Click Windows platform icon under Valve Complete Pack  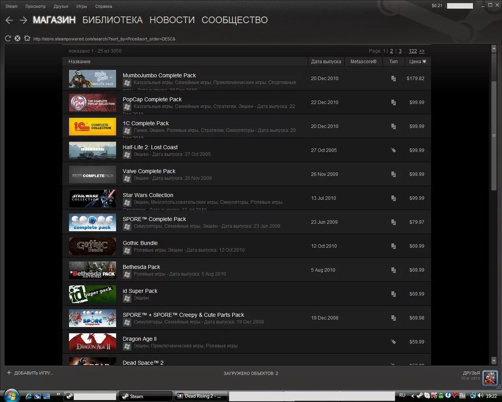point(127,179)
